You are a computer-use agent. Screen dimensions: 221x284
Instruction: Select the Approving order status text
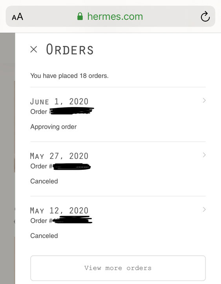53,127
